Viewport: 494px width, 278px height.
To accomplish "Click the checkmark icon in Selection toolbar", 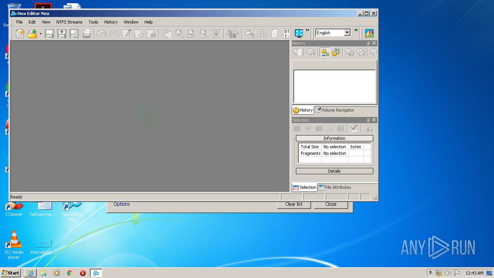I will 354,129.
